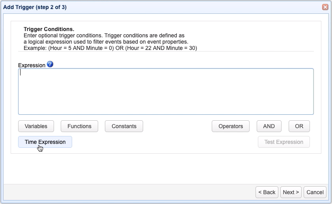Click the 'Trigger Conditions.' heading

coord(49,29)
